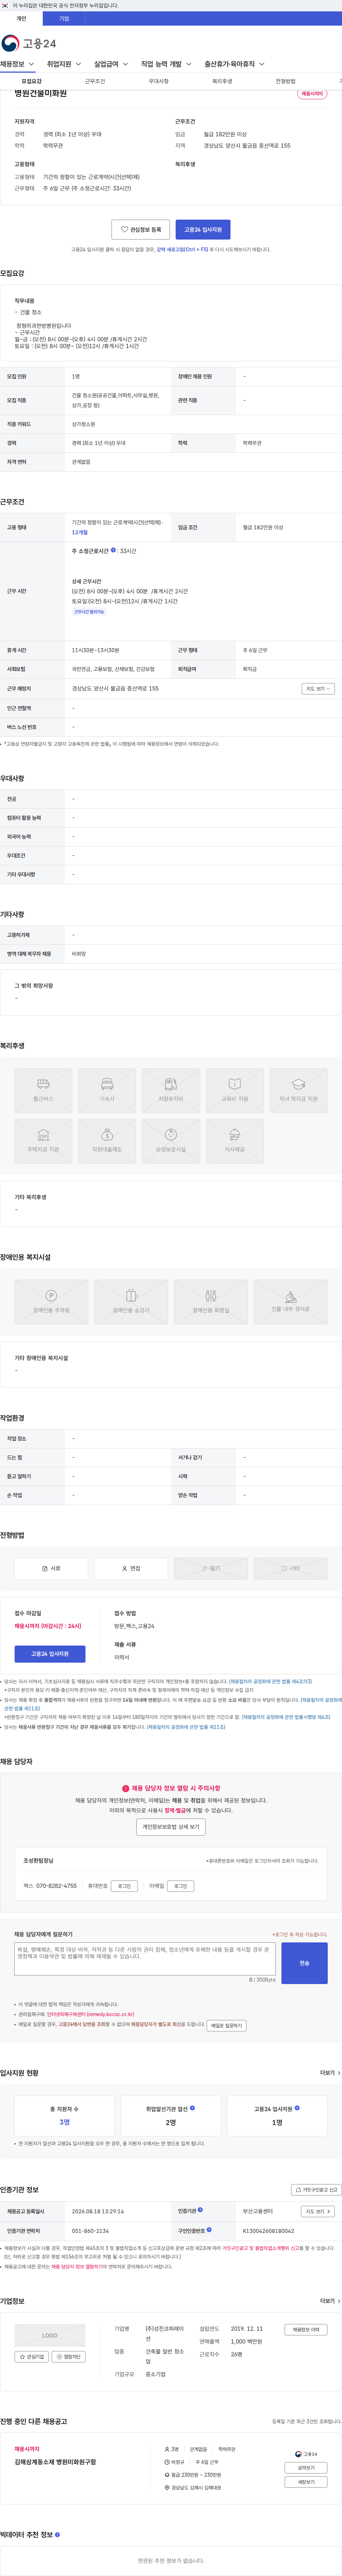Image resolution: width=342 pixels, height=2576 pixels.
Task: Open 더보기 beside 입사지원 현황
Action: coord(330,2073)
